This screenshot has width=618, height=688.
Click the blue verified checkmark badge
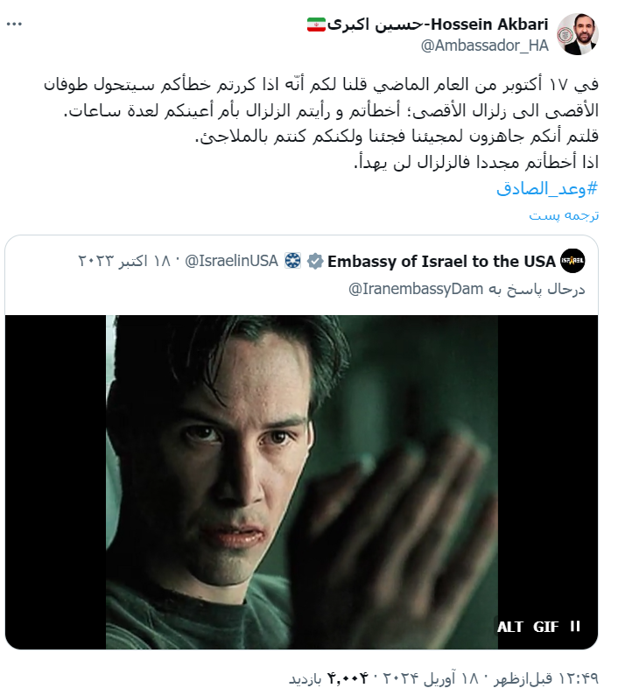(x=315, y=261)
